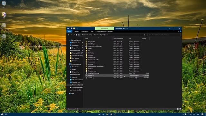Viewport: 206px width, 116px height.
Task: Click chevron after Этот компьютер in breadcrumb
Action: click(93, 35)
